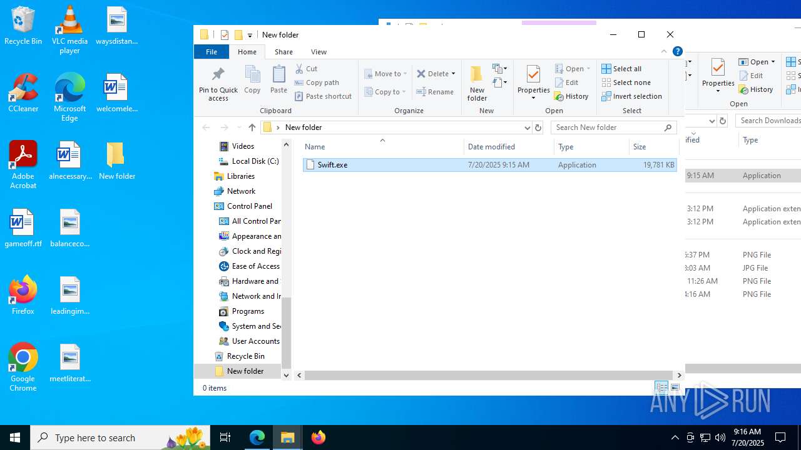
Task: Open Microsoft Edge from the taskbar
Action: click(x=257, y=437)
